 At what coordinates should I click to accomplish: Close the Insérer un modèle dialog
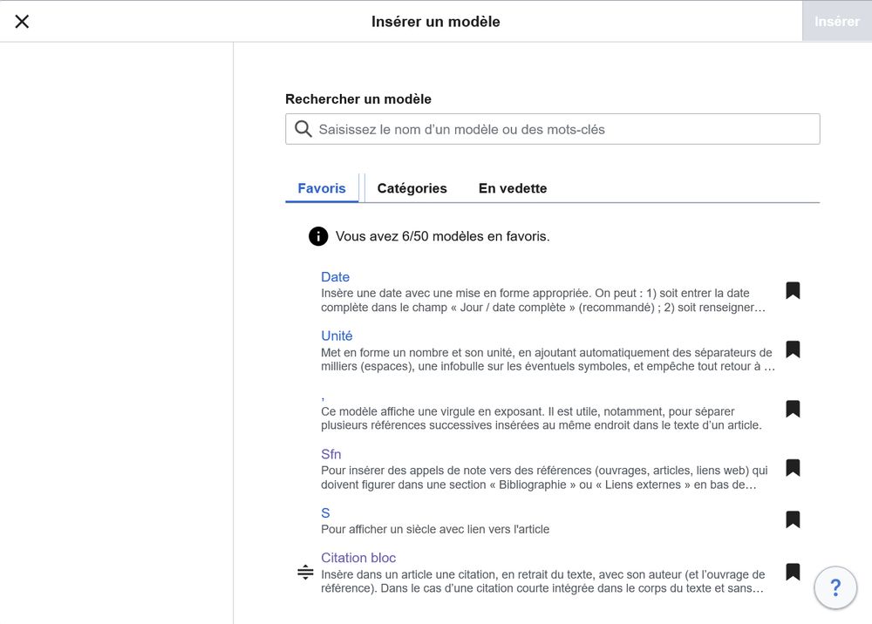(22, 22)
